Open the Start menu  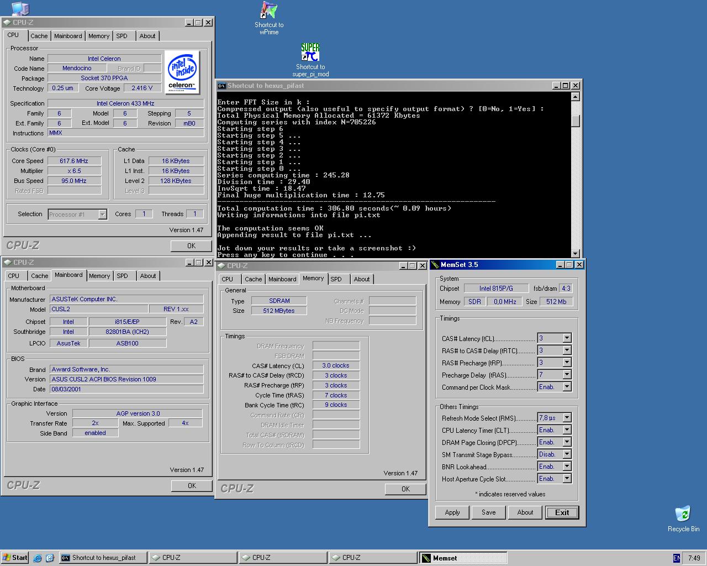15,558
